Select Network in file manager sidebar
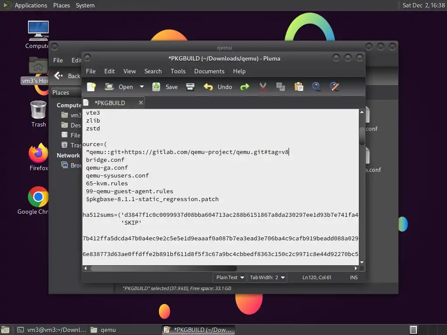447x335 pixels. tap(68, 155)
